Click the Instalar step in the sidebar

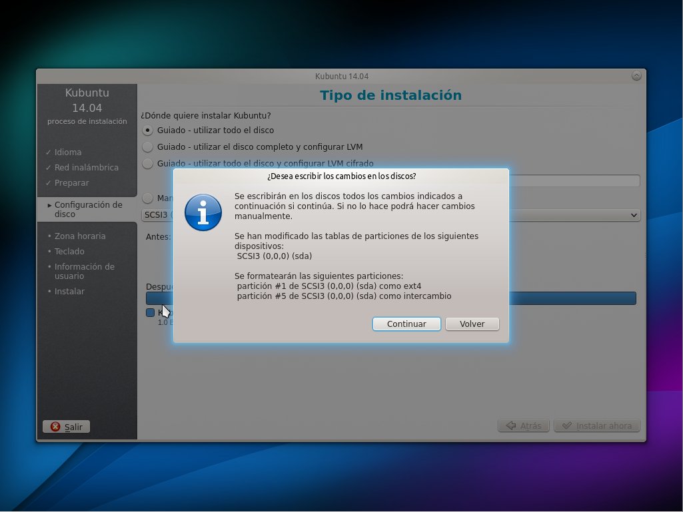pos(69,291)
